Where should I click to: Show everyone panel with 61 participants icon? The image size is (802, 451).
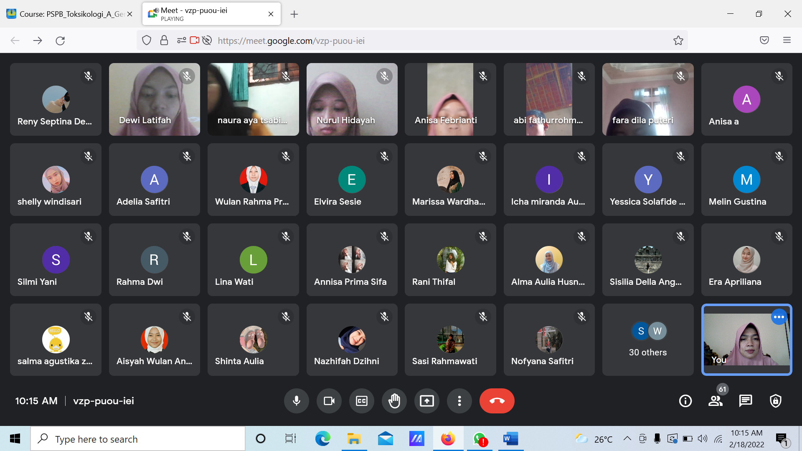[716, 401]
